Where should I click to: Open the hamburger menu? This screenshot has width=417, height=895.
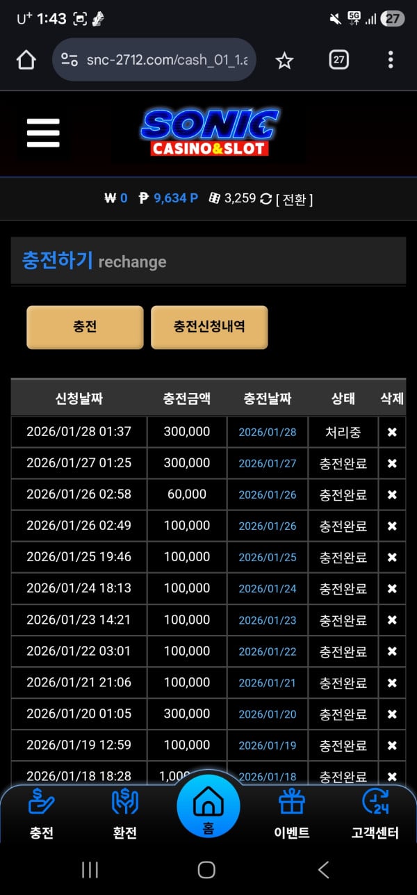click(43, 133)
